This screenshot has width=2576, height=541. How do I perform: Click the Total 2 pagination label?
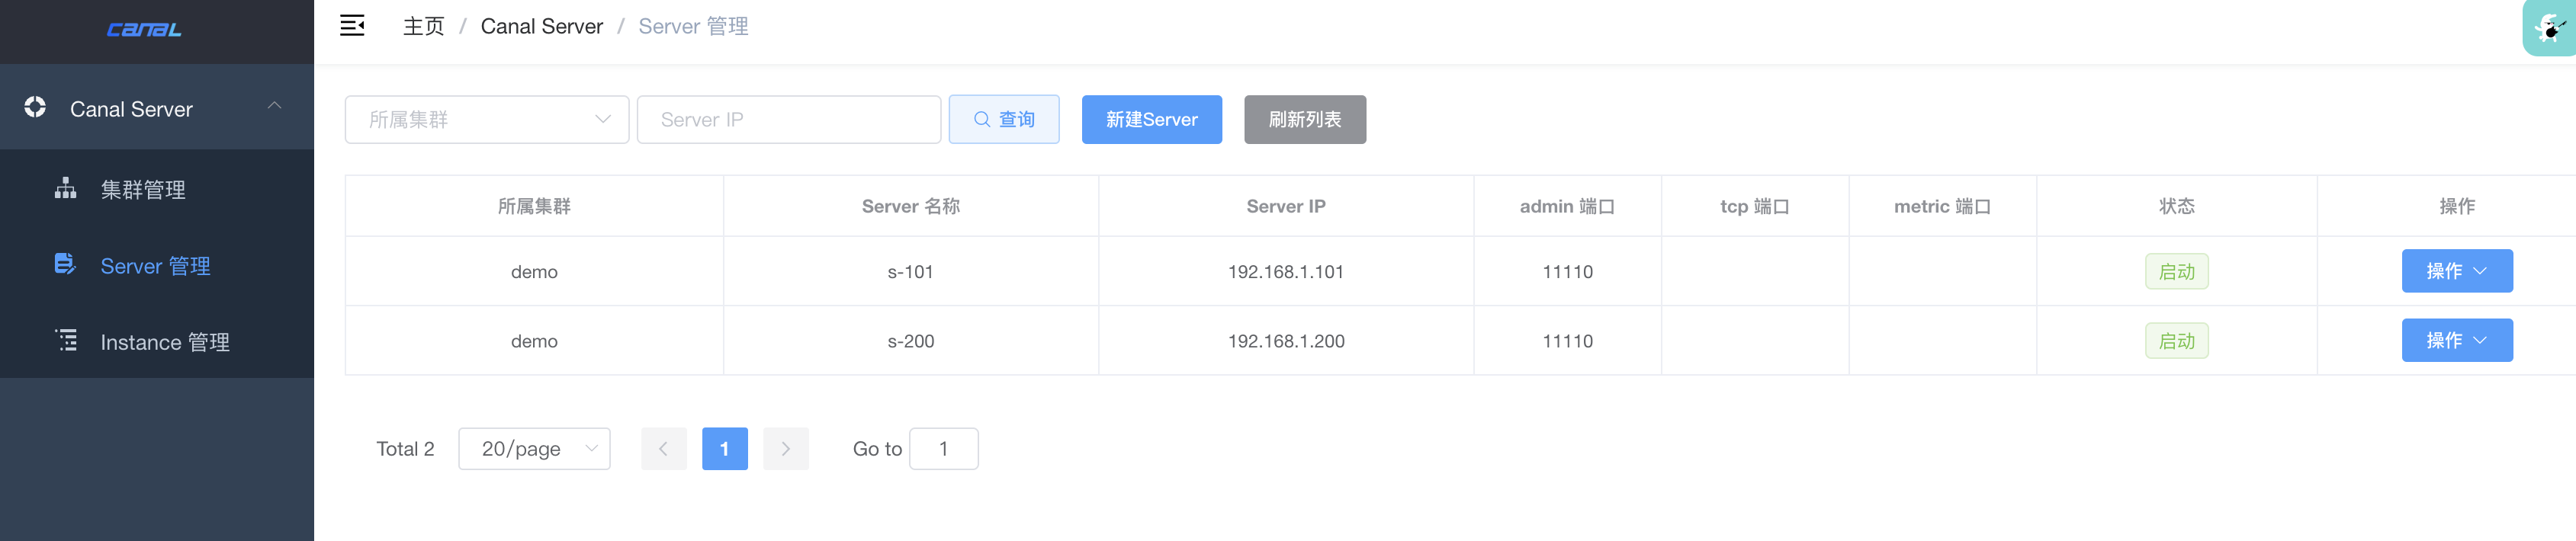coord(405,448)
